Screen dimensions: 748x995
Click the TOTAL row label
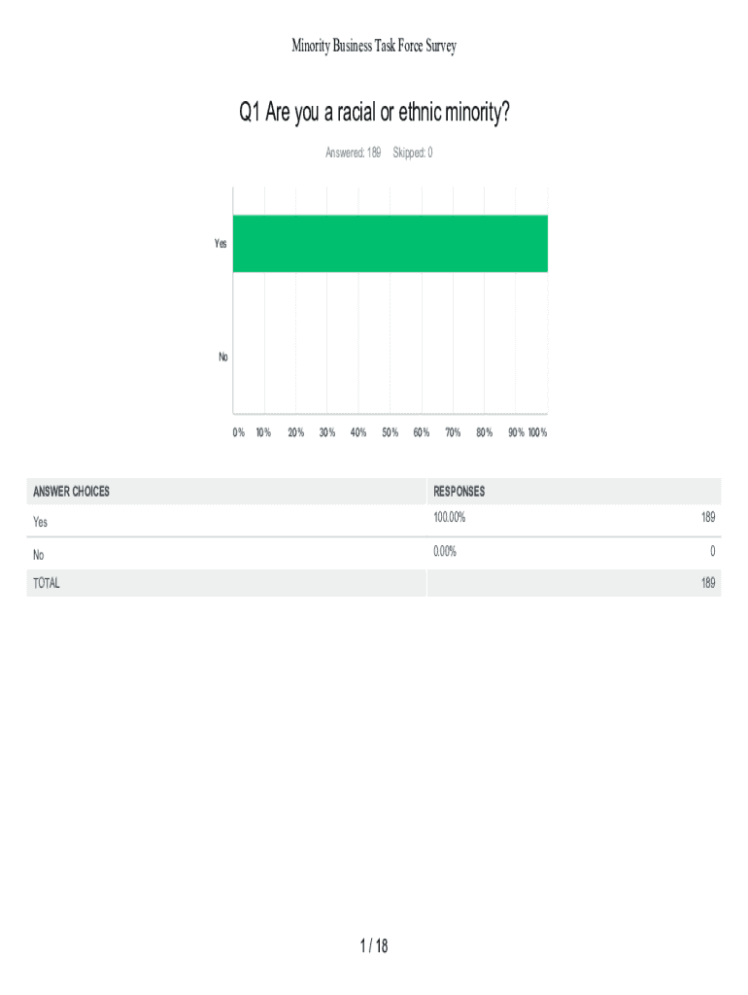point(47,583)
